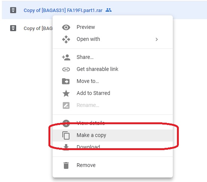Click the Make a copy icon
Viewport: 207px width, 182px height.
[x=66, y=135]
